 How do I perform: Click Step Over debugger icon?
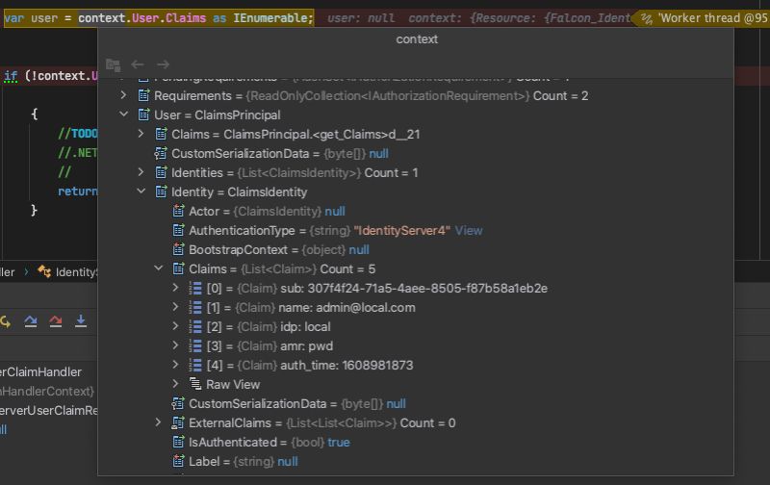pos(31,321)
